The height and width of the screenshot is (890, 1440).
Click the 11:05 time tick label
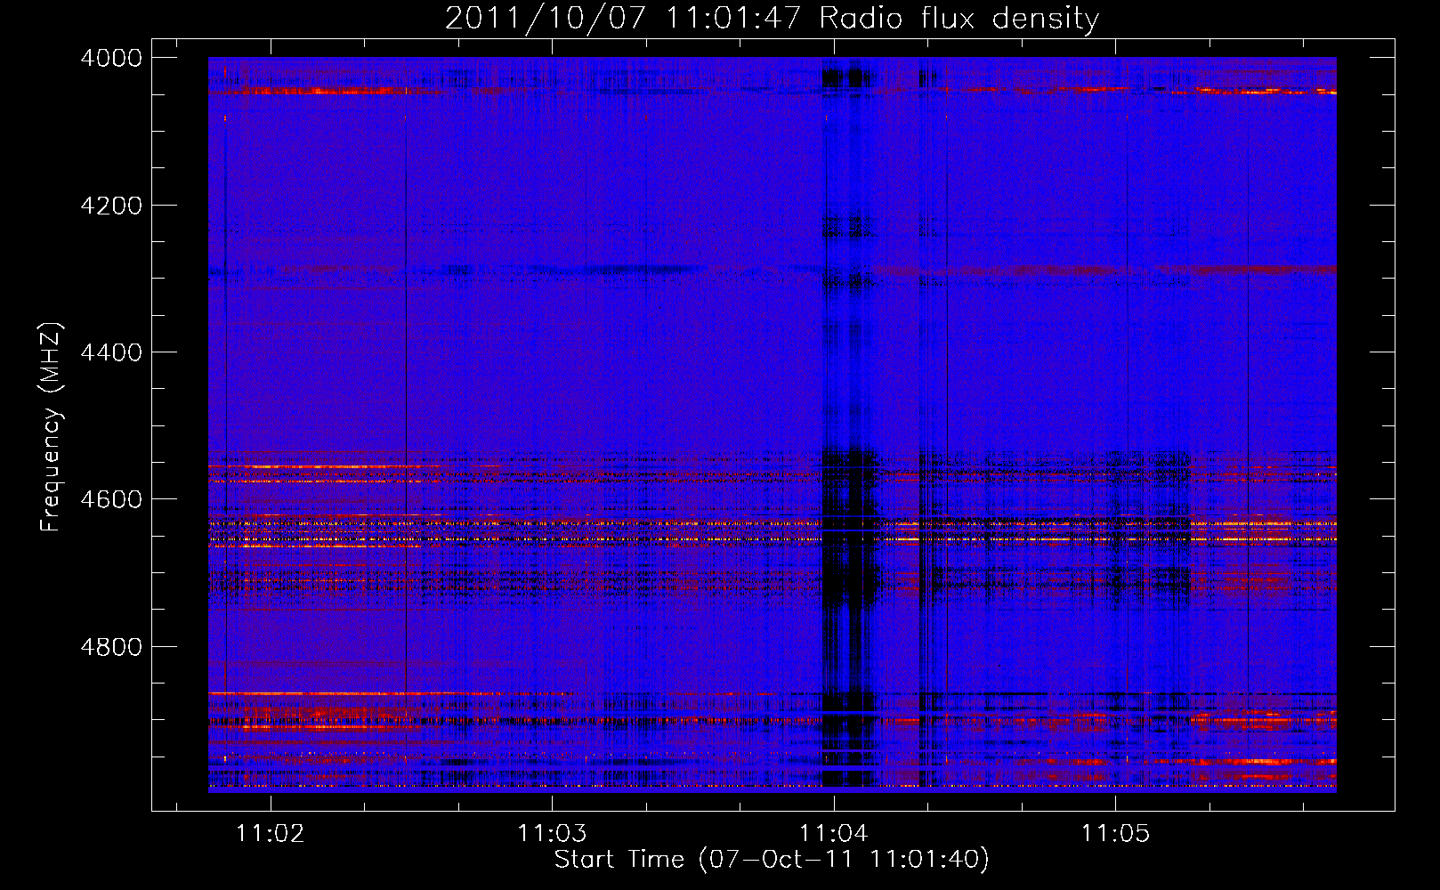tap(1115, 834)
